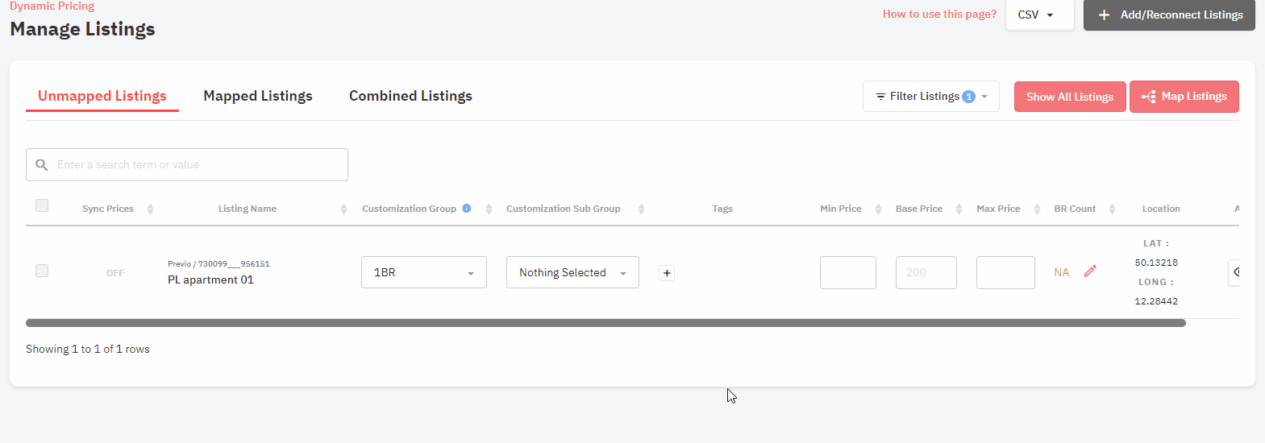Click the info icon next to Customization Group
This screenshot has height=443, width=1265.
(466, 209)
